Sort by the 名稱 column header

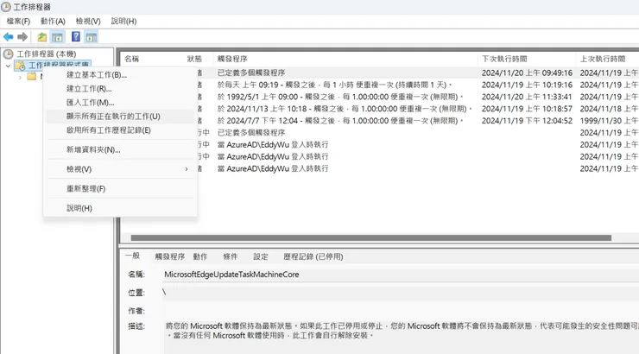coord(131,59)
